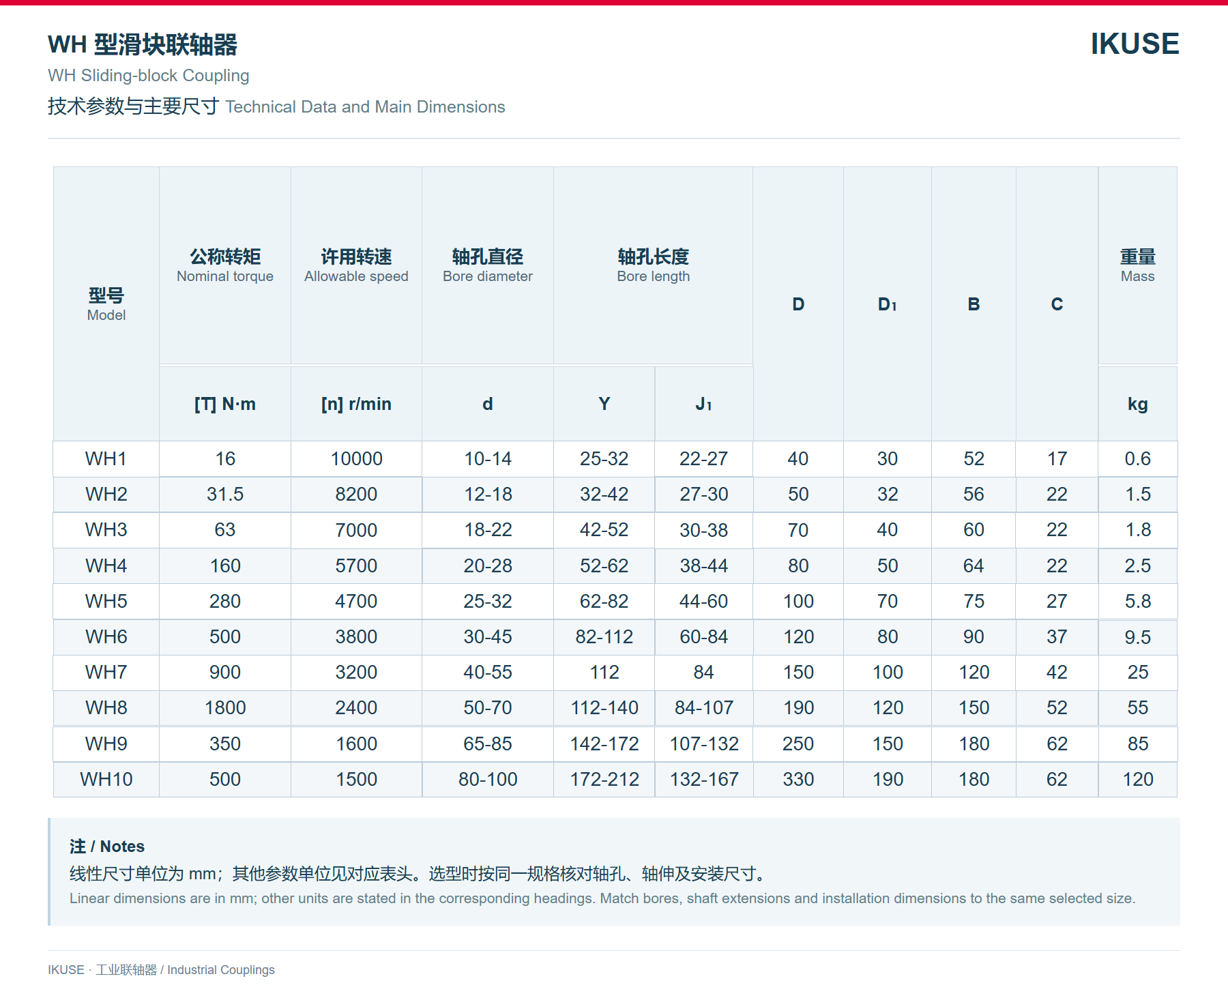The image size is (1228, 1000).
Task: Click the [n] r/min unit header
Action: 356,404
